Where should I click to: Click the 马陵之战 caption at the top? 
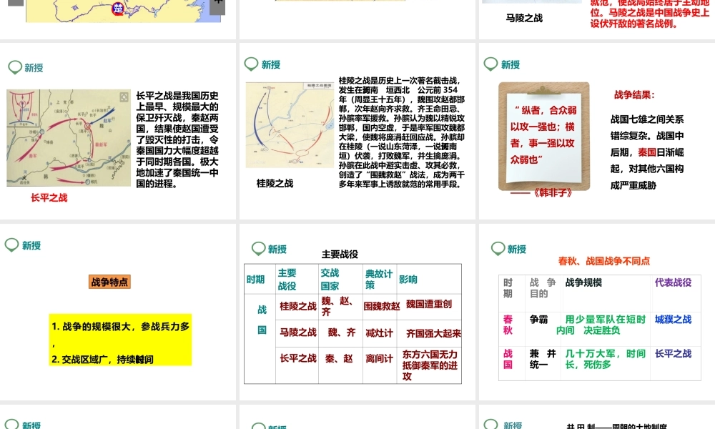click(x=524, y=19)
